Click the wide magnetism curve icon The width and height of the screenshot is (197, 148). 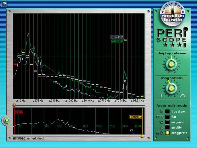coord(183,95)
